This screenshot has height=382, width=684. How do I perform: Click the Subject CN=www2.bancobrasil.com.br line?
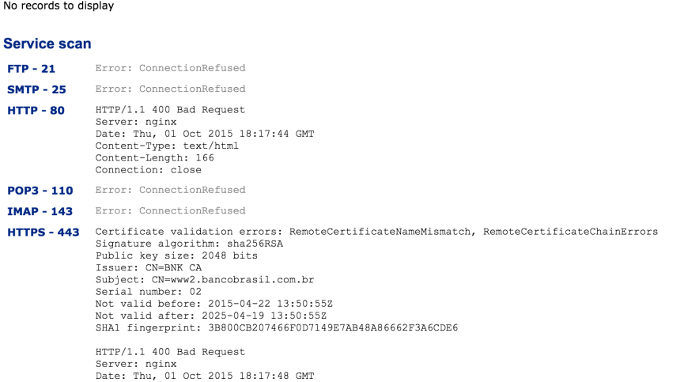coord(205,280)
